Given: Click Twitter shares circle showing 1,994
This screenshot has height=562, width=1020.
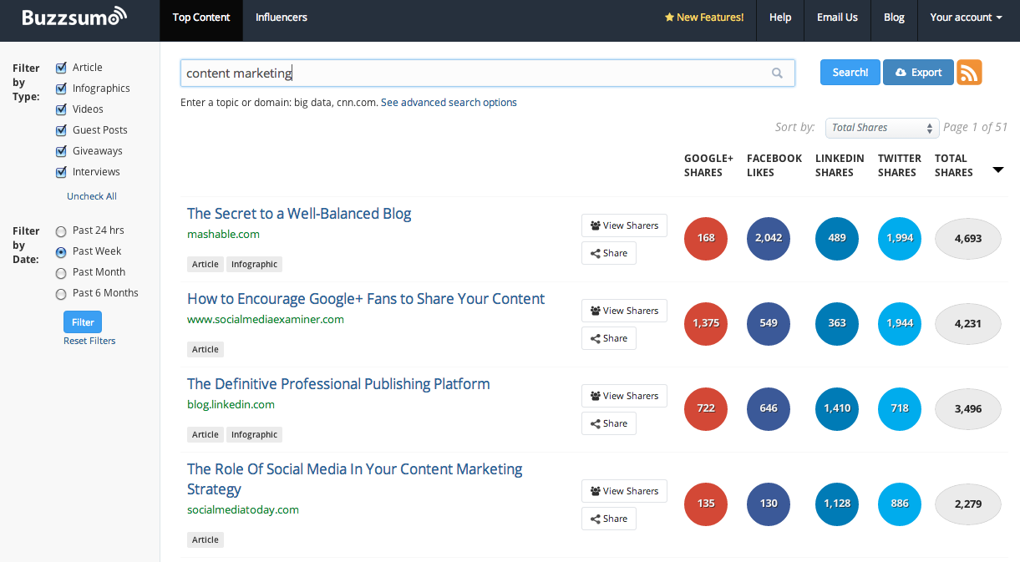Looking at the screenshot, I should tap(900, 238).
